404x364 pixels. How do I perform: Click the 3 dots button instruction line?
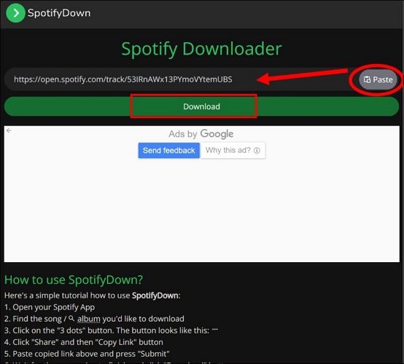pyautogui.click(x=111, y=331)
